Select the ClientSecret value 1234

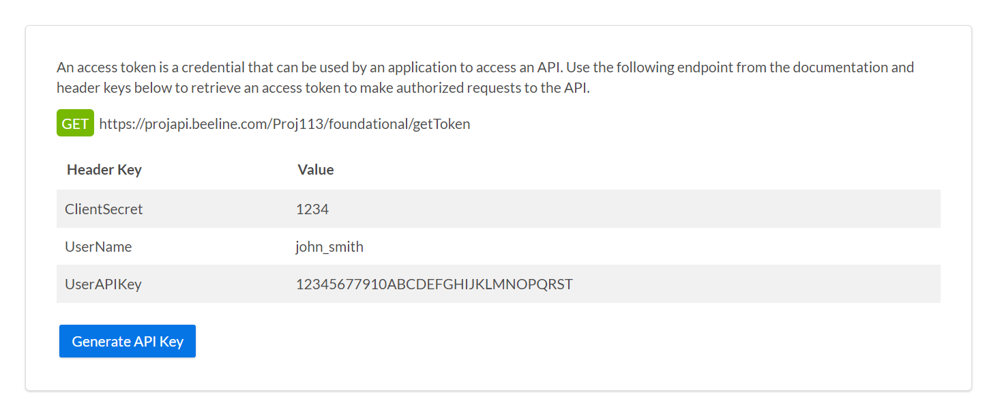[313, 209]
